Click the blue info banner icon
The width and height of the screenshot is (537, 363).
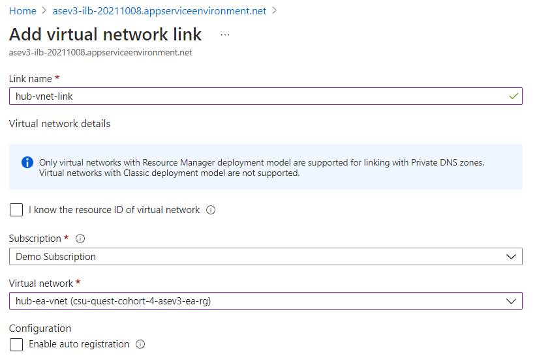27,162
